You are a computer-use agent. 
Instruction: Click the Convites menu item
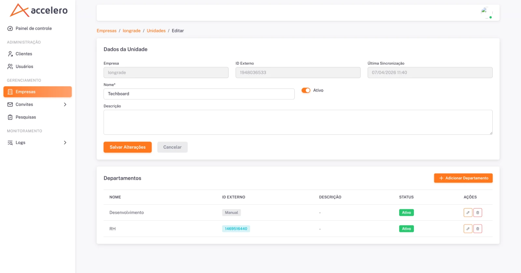point(37,105)
